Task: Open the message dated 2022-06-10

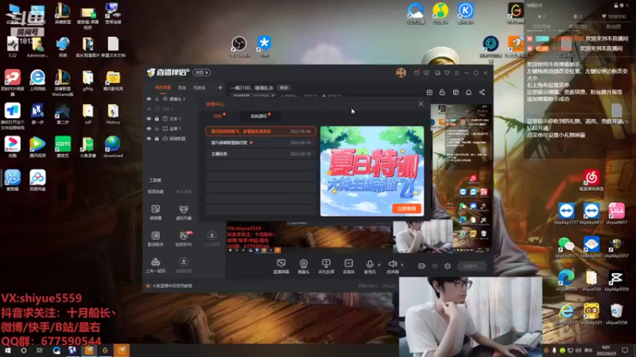Action: click(x=261, y=143)
